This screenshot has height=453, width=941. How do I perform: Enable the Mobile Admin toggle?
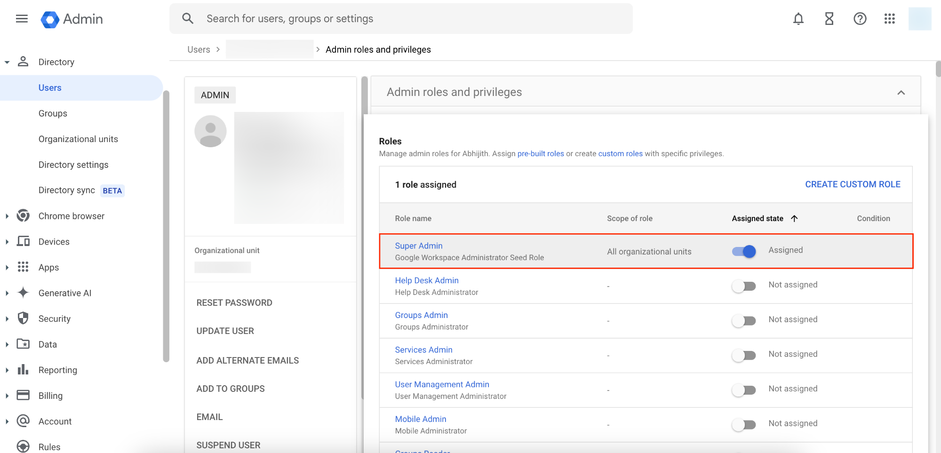(x=743, y=424)
